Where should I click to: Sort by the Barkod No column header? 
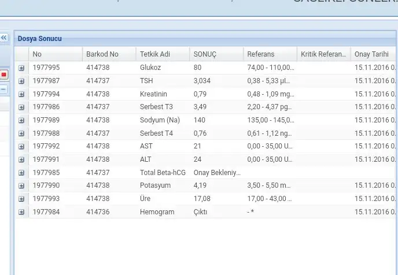(x=102, y=54)
